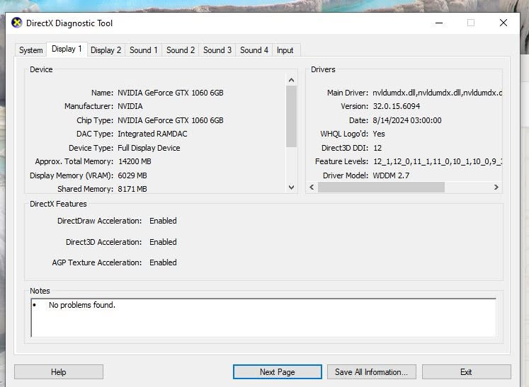Click the WHQL Logo'd Yes value
529x387 pixels.
379,134
